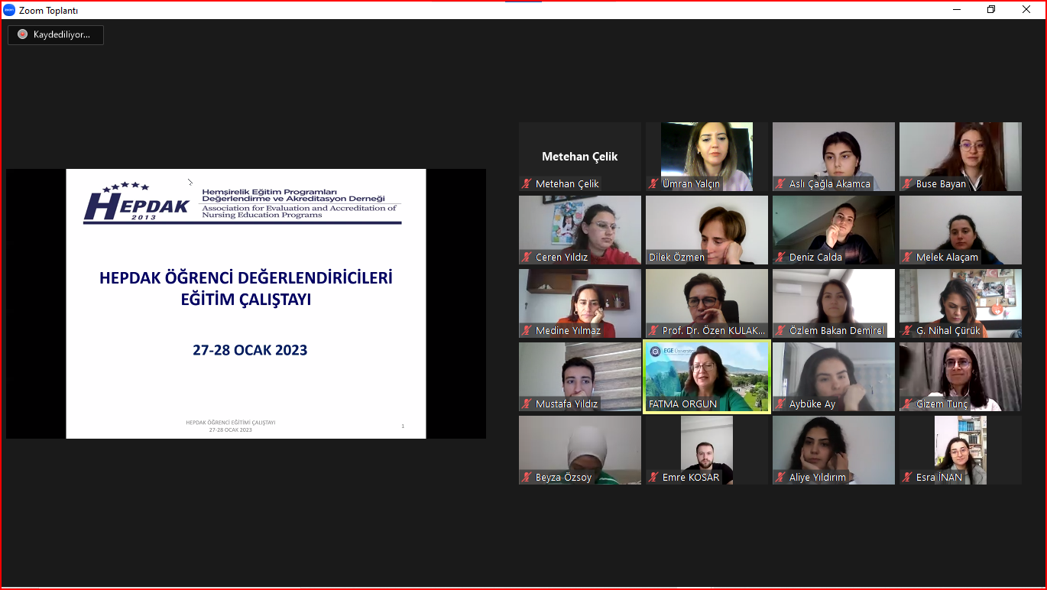1047x590 pixels.
Task: Click Emre KOSAR's muted microphone icon
Action: 653,478
